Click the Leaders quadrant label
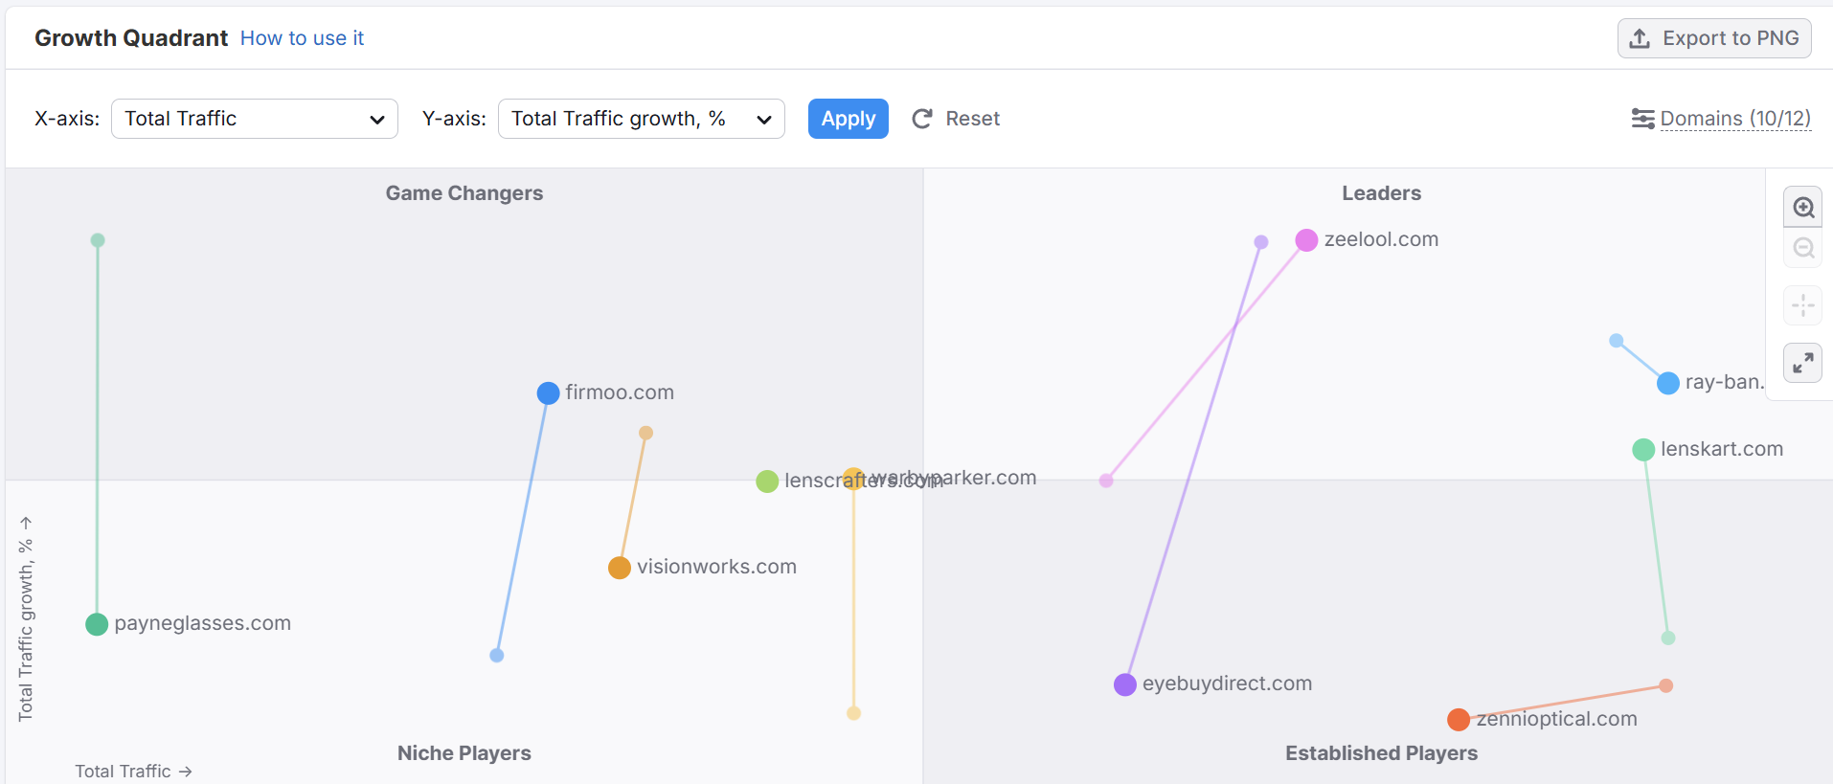Screen dimensions: 1833x784 (x=1381, y=193)
